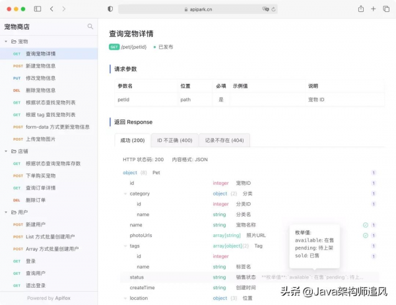Switch to the ID 不正确 (400) tab
396x305 pixels.
point(175,140)
